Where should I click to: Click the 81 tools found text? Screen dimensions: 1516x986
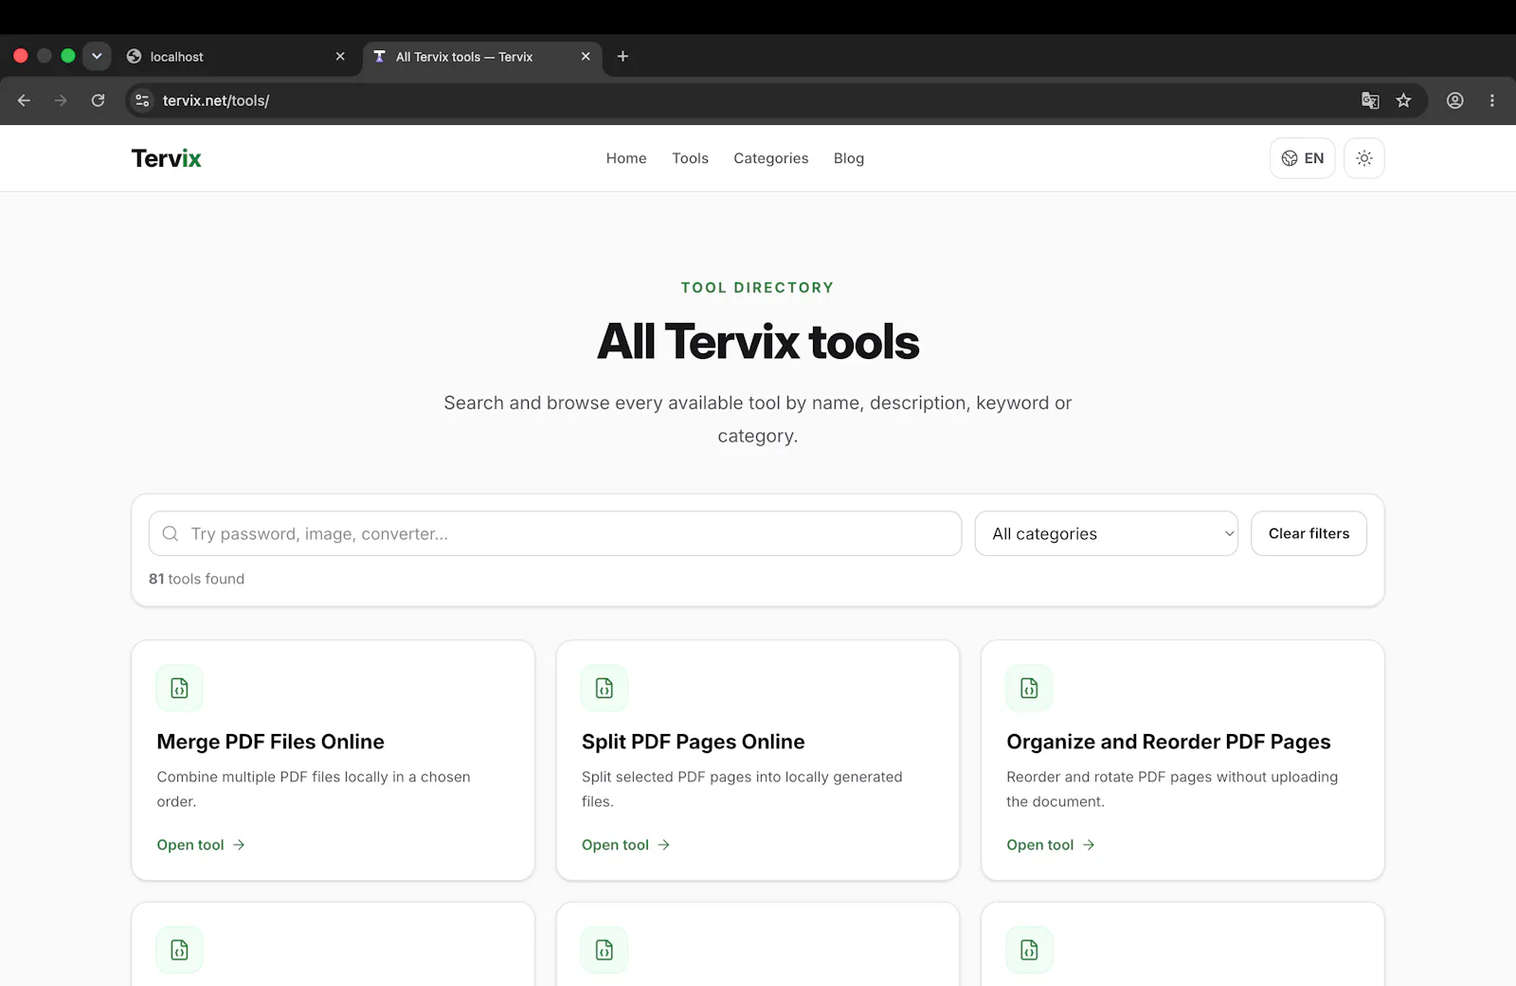coord(196,579)
